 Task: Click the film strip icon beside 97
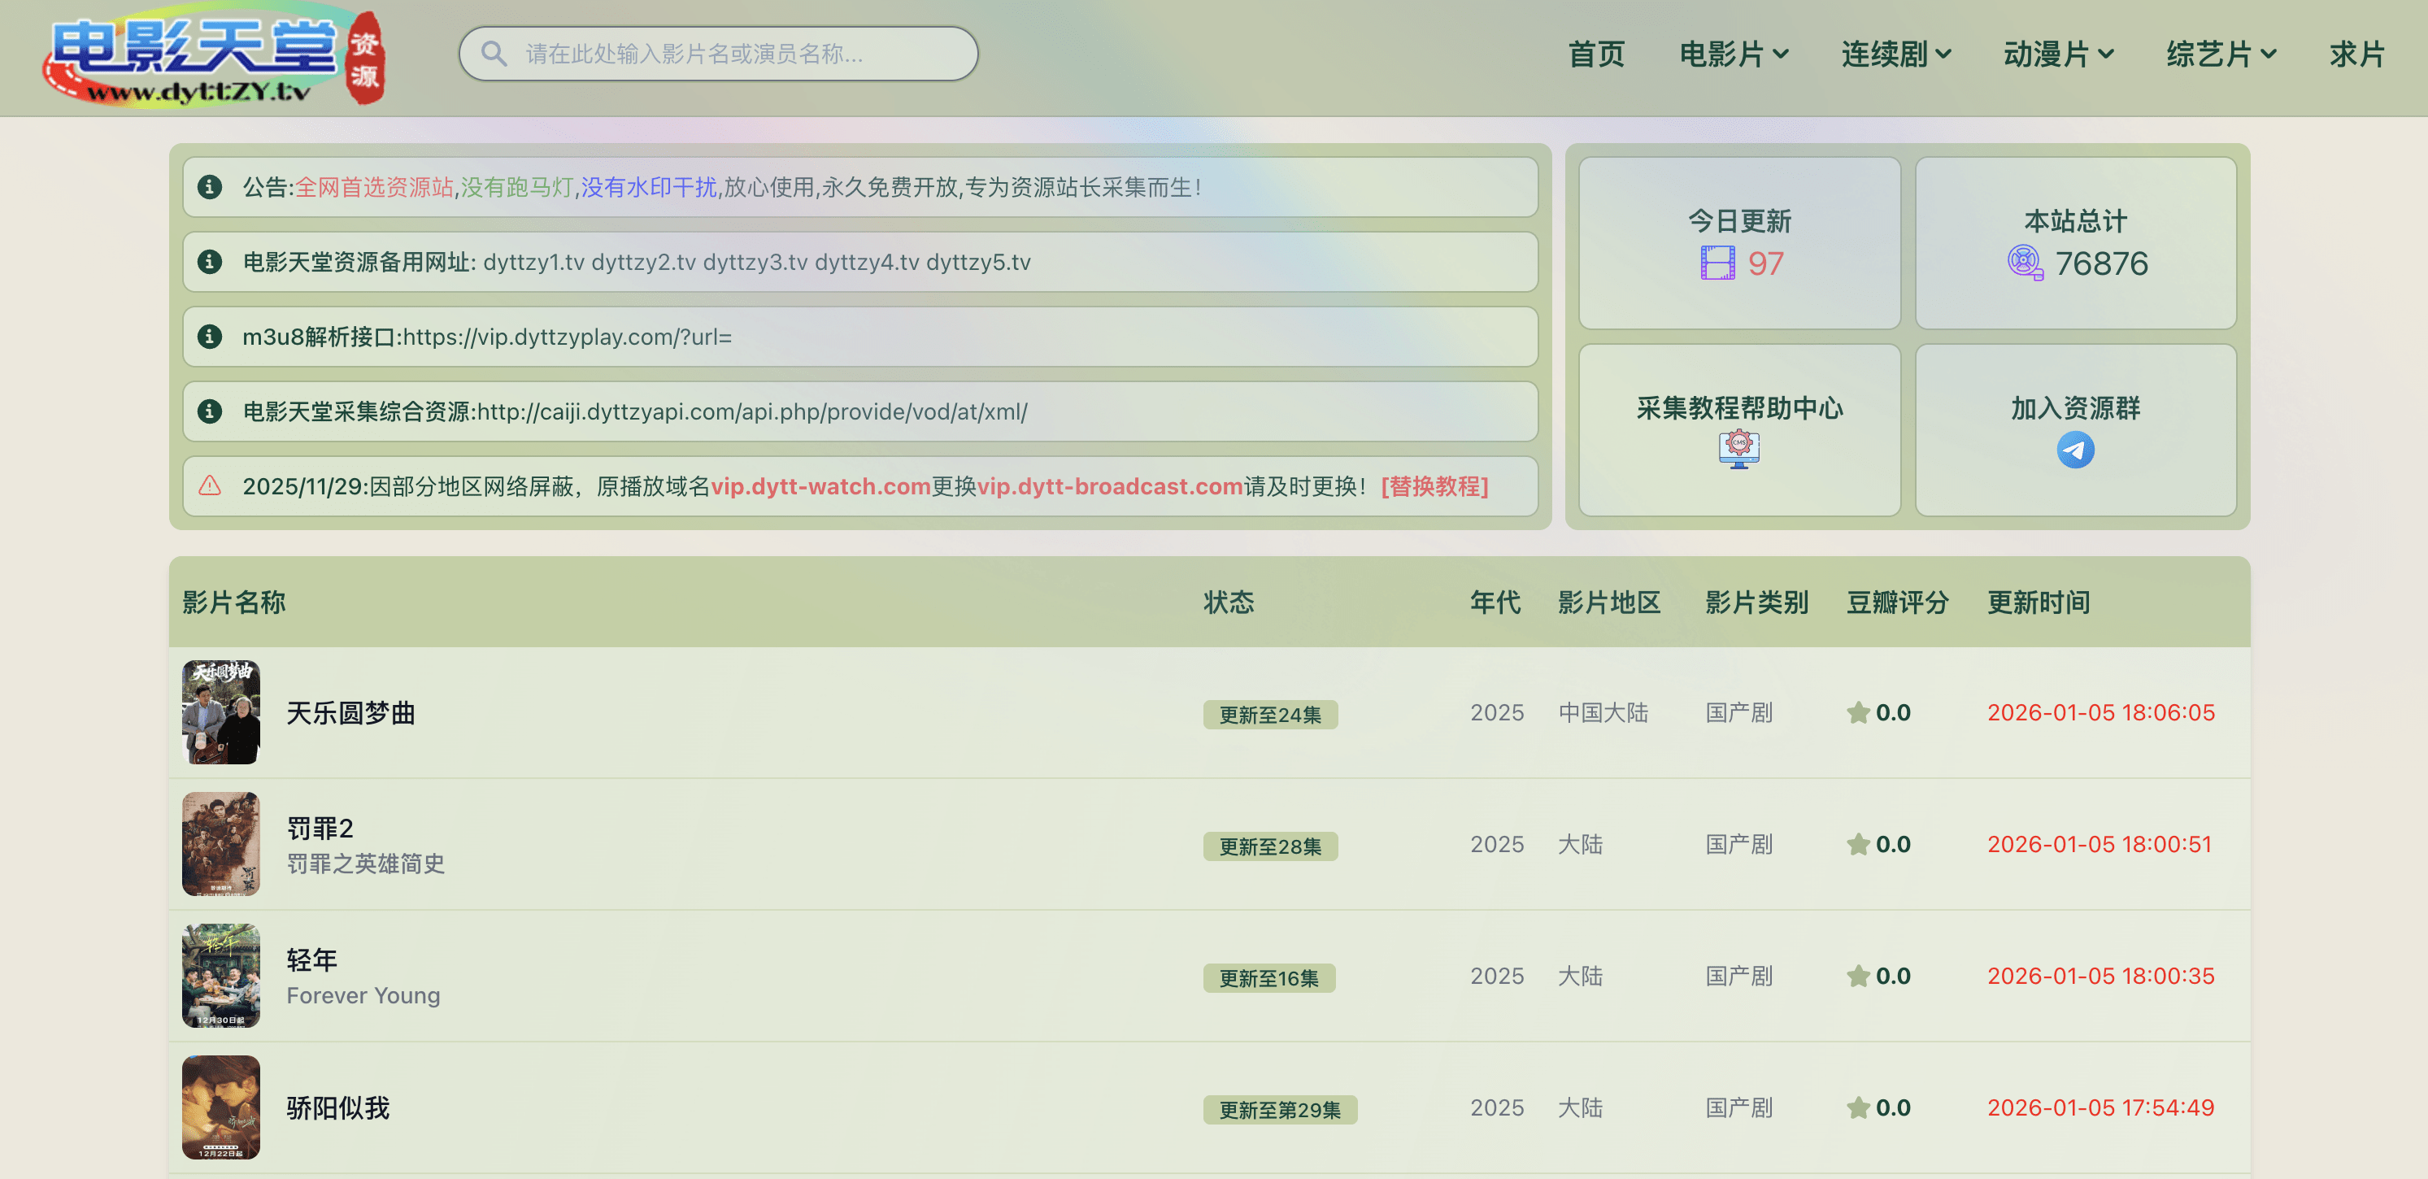(1717, 263)
